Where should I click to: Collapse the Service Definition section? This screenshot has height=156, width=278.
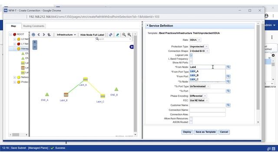click(147, 26)
